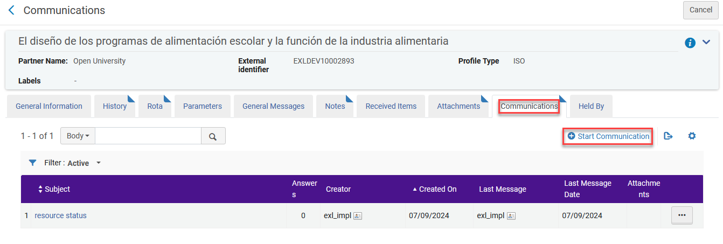
Task: Click Creator exl_impl user card icon
Action: [358, 216]
